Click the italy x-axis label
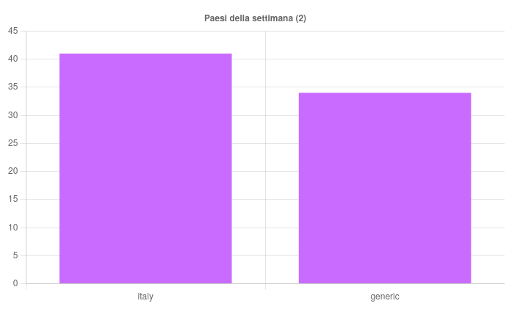 tap(145, 297)
